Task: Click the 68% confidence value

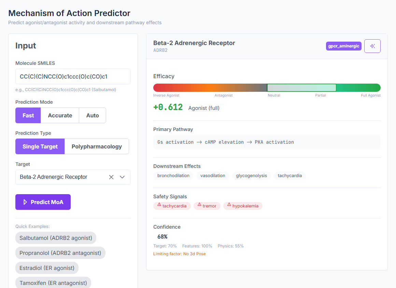Action: pyautogui.click(x=162, y=237)
